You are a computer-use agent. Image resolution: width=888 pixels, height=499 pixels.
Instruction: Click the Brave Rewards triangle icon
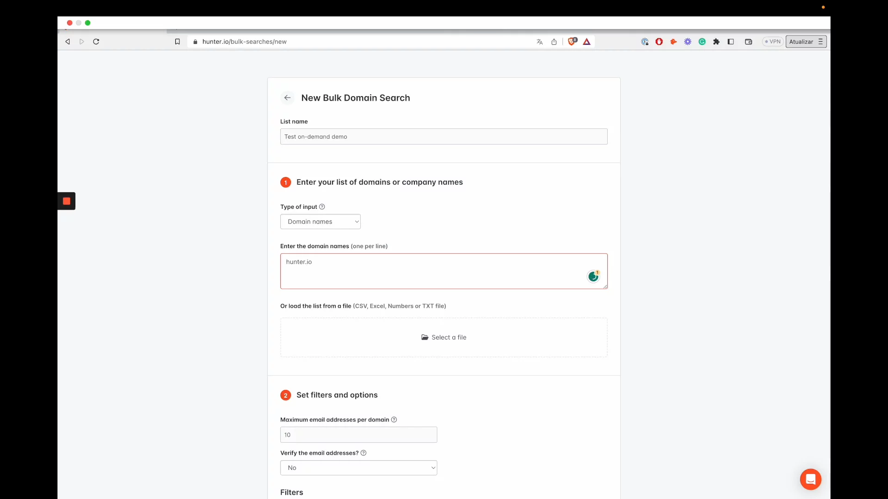[586, 42]
